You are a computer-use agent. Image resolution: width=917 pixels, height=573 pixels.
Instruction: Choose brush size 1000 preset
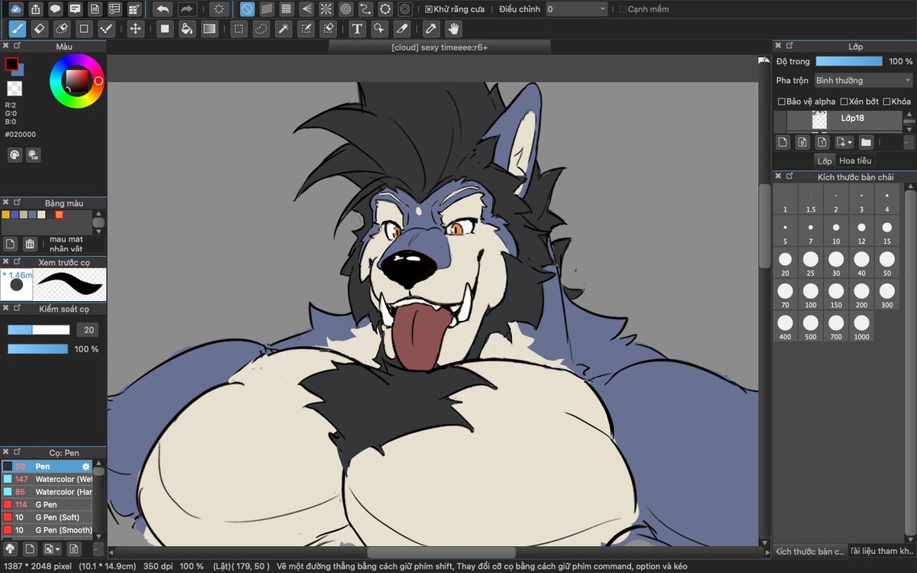click(x=861, y=327)
